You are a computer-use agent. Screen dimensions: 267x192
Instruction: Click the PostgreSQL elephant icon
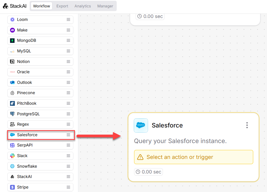12,114
